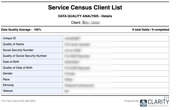Click the Powered By text
The height and width of the screenshot is (110, 176).
(x=131, y=101)
